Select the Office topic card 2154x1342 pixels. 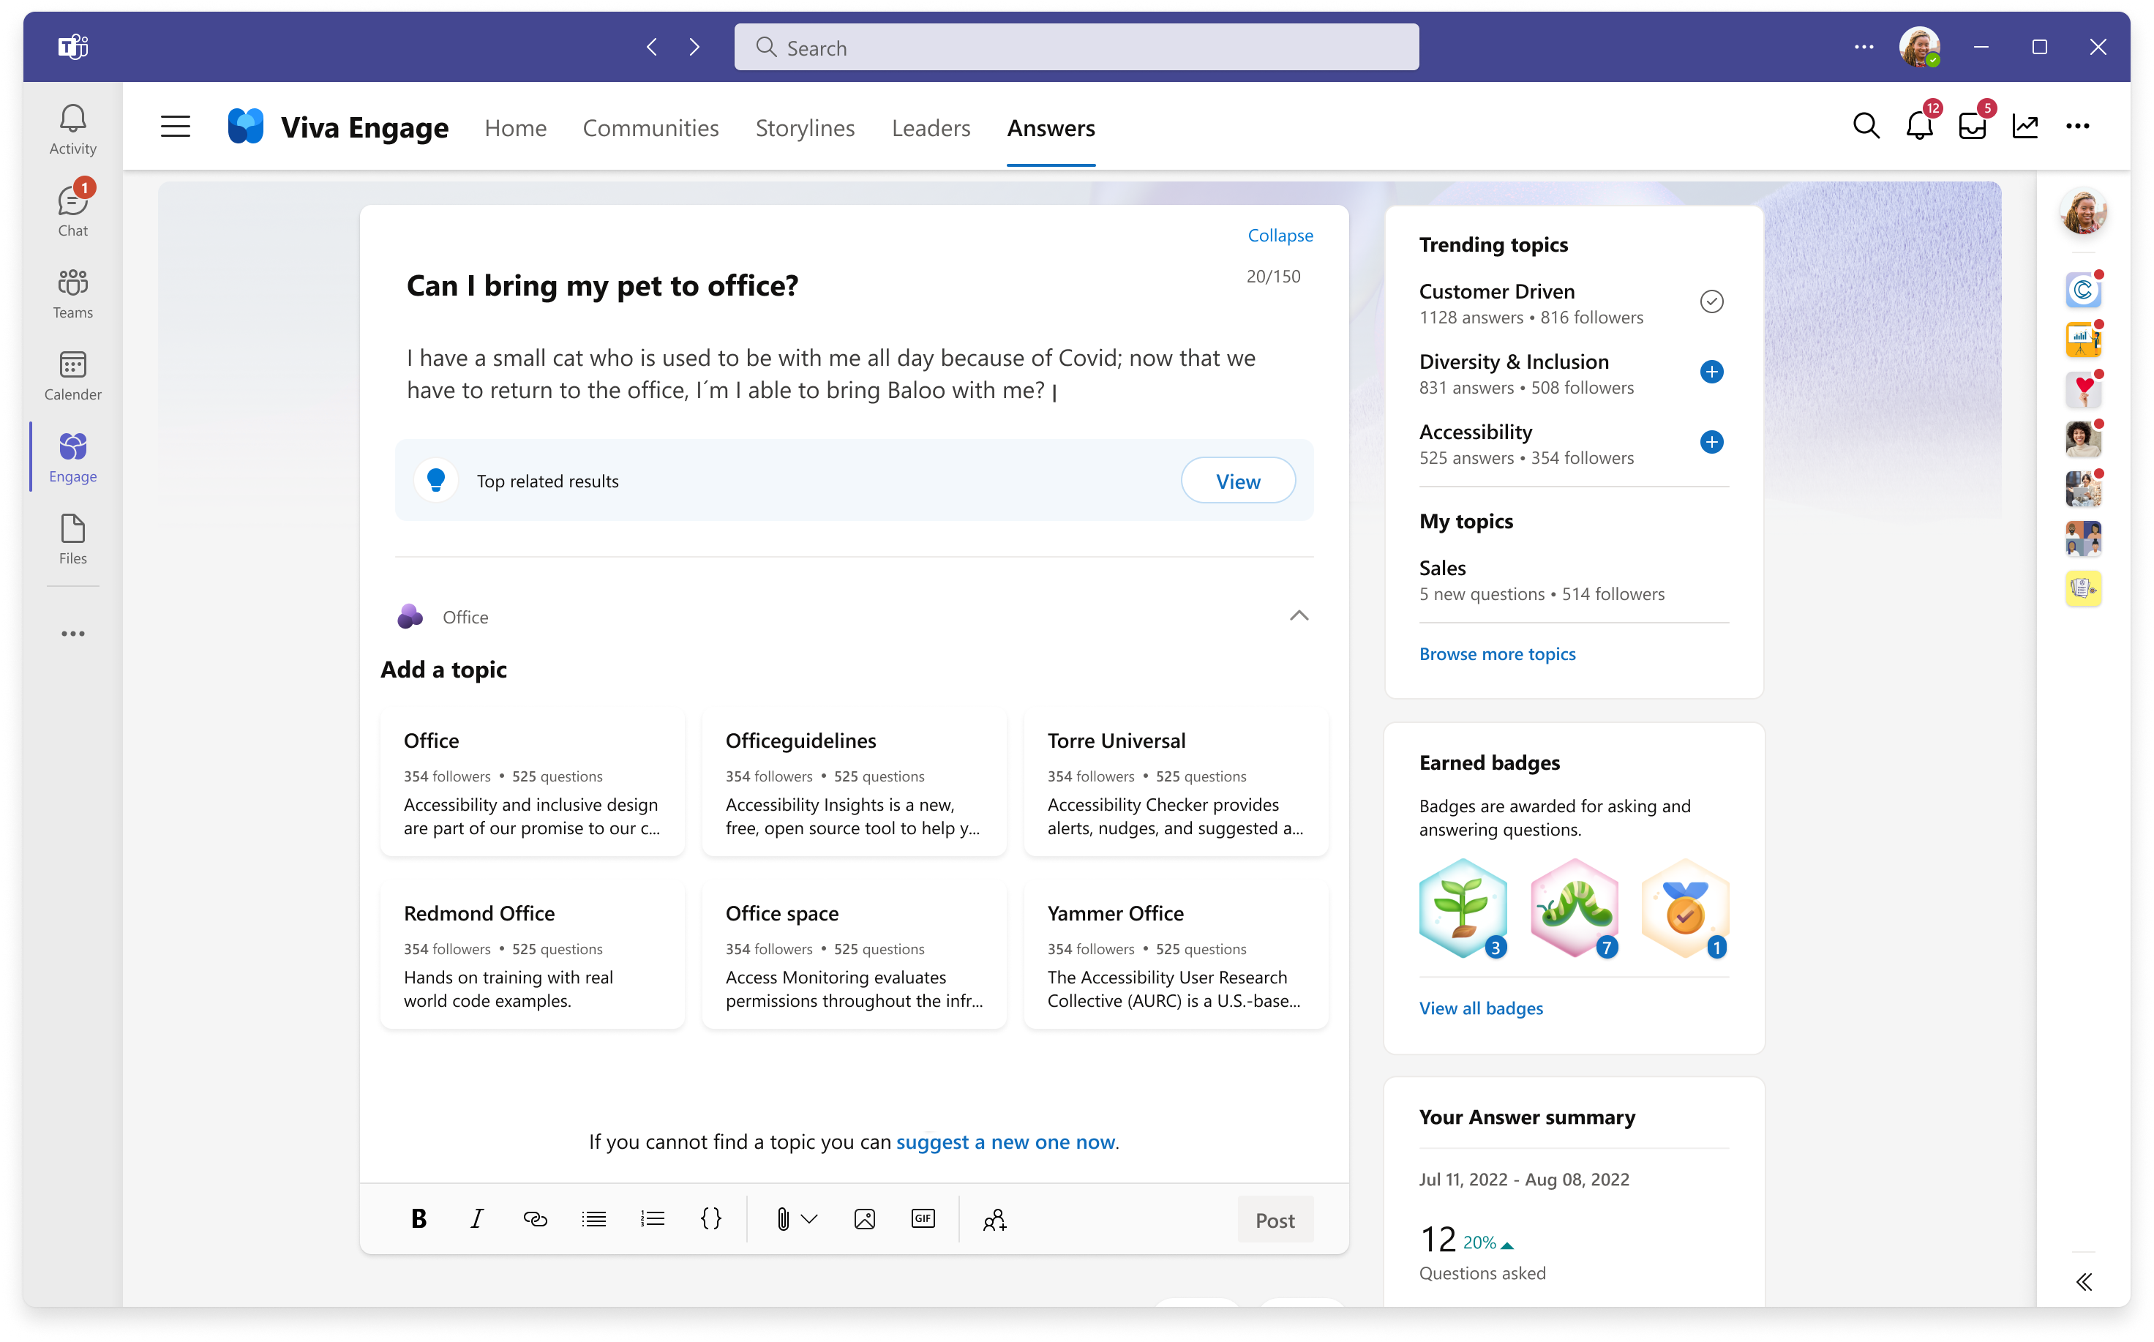click(532, 783)
